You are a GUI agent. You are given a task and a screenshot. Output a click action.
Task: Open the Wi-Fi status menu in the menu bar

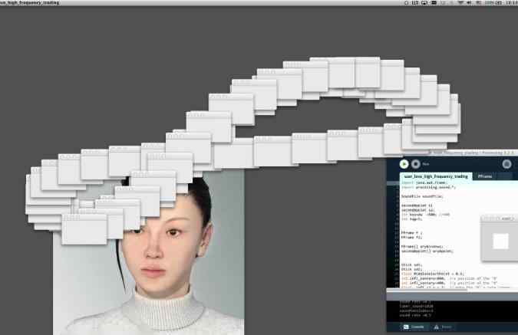(x=460, y=2)
